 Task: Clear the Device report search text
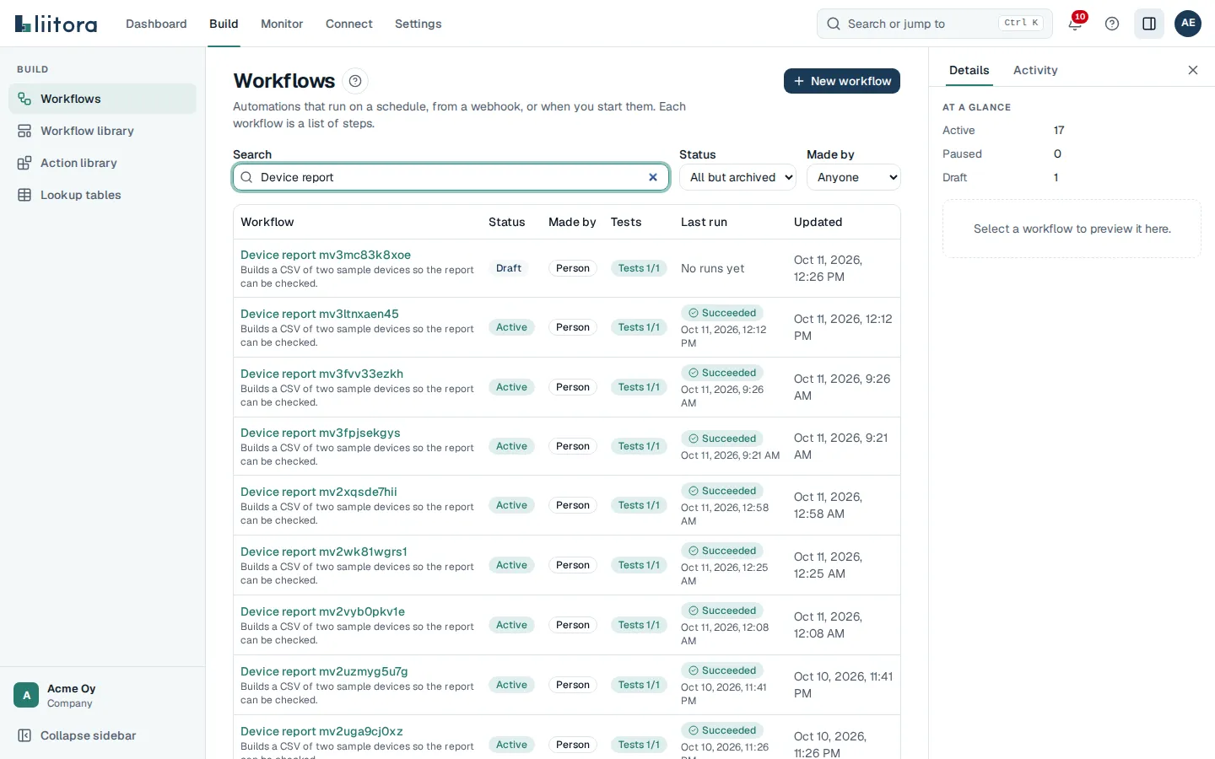(652, 177)
